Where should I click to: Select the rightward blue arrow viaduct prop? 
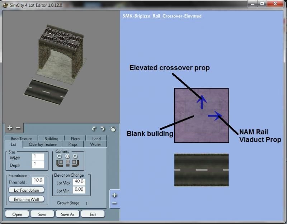click(215, 116)
